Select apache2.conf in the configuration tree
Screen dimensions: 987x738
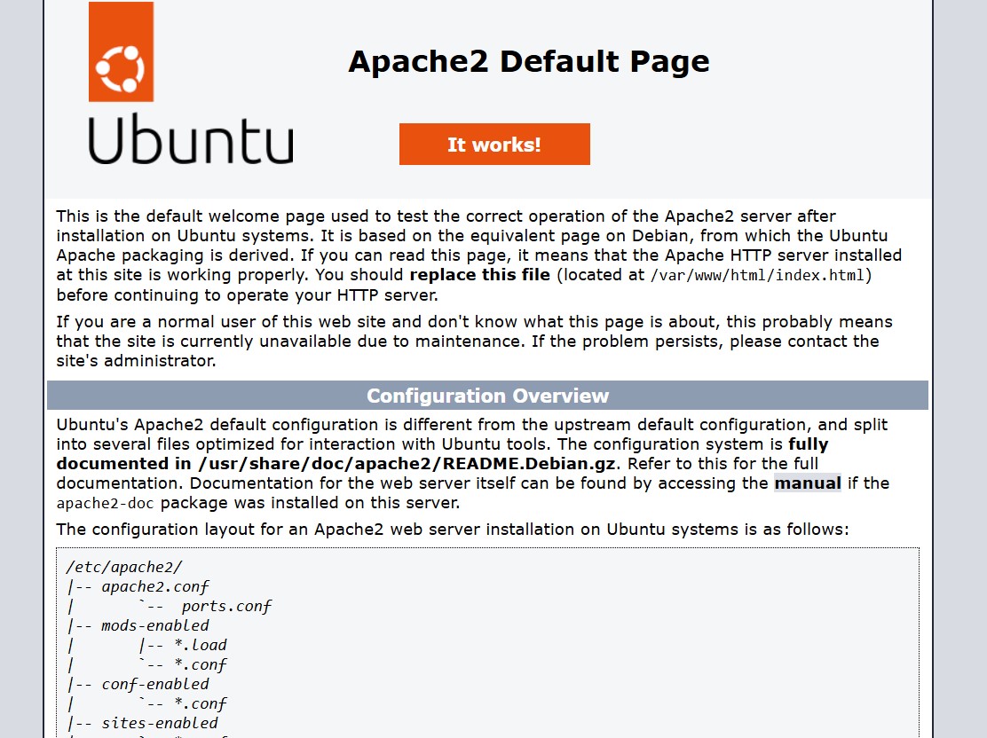point(155,587)
